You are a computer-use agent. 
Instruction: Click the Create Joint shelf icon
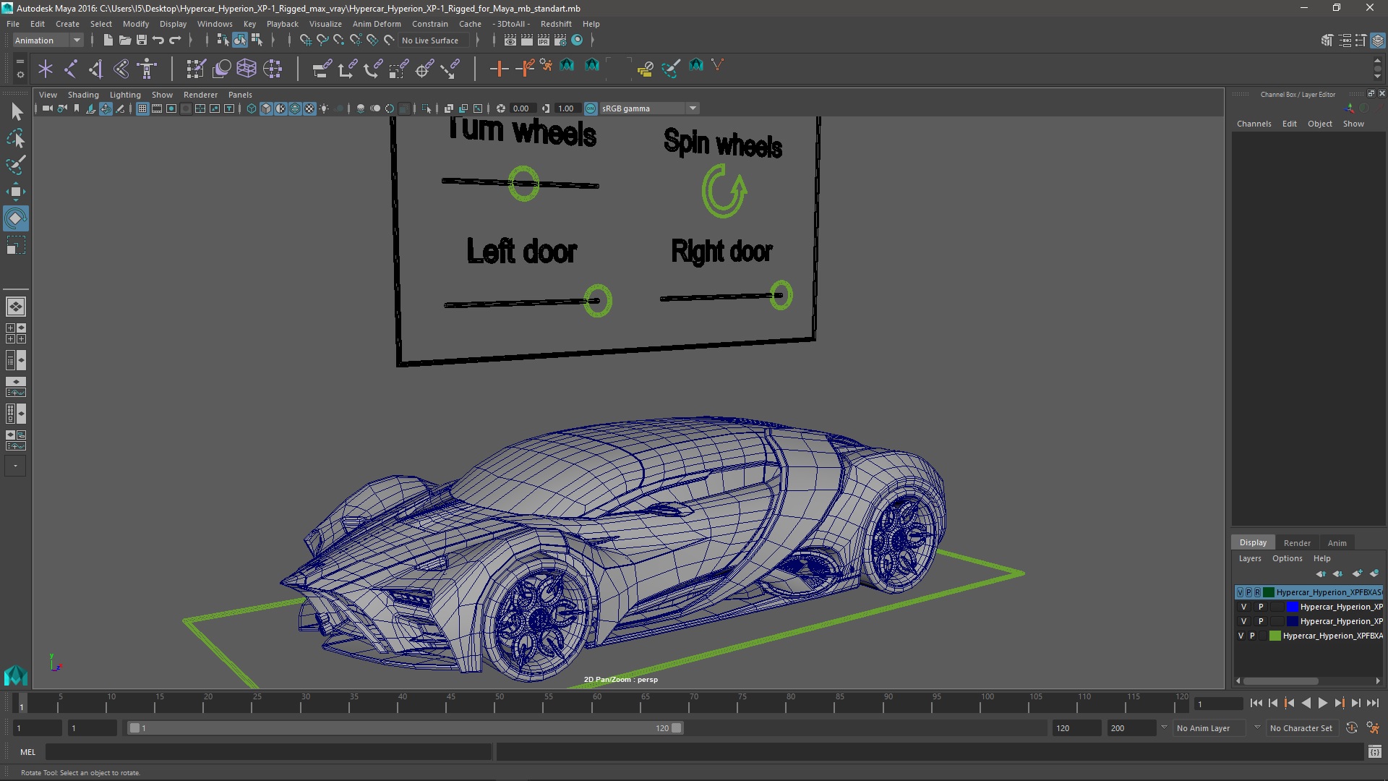tap(71, 69)
